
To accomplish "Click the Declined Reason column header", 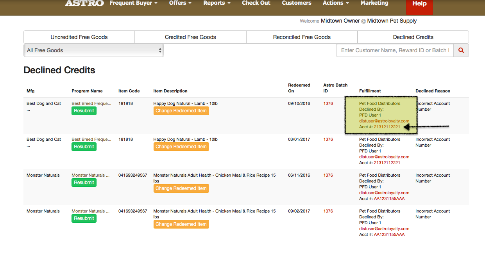I will point(433,91).
